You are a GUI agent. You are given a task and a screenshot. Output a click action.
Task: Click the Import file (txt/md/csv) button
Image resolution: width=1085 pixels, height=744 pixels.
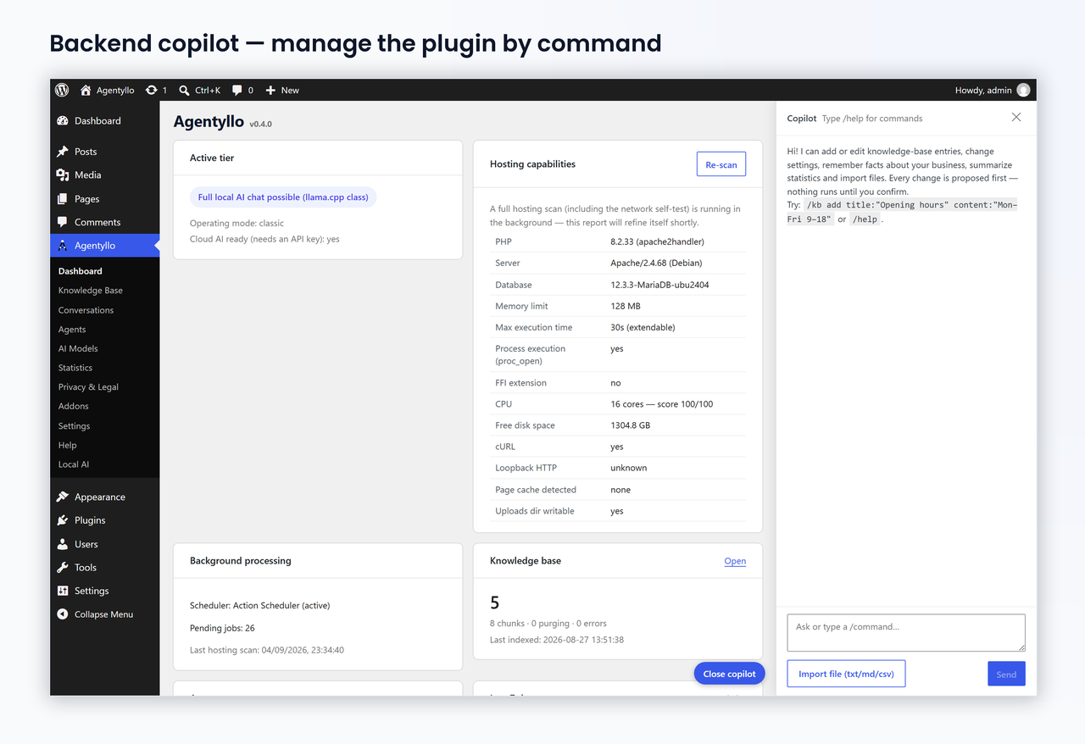point(846,674)
